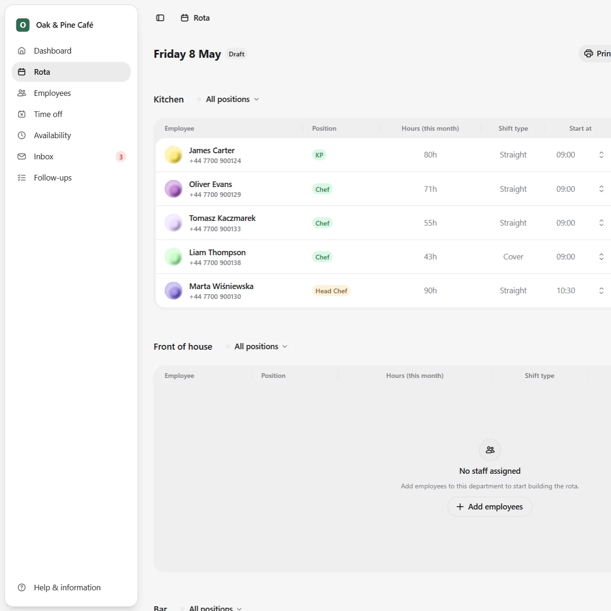
Task: Click Marta Wiśniewska's avatar
Action: 173,290
